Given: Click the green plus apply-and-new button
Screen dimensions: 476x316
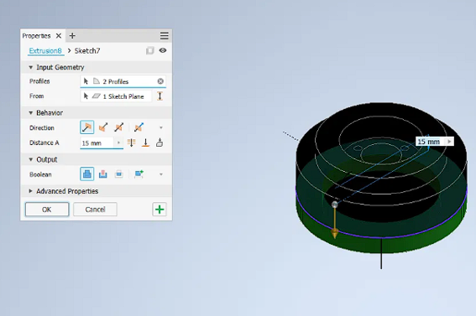Looking at the screenshot, I should (x=160, y=210).
